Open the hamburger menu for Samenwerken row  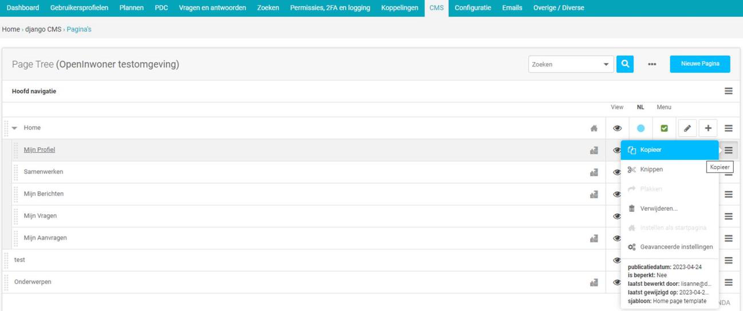(728, 172)
